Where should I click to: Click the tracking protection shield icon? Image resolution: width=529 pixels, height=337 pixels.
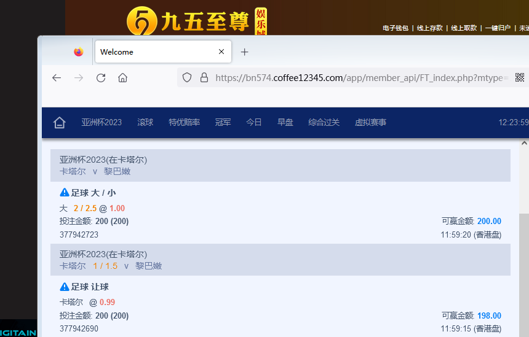coord(187,78)
